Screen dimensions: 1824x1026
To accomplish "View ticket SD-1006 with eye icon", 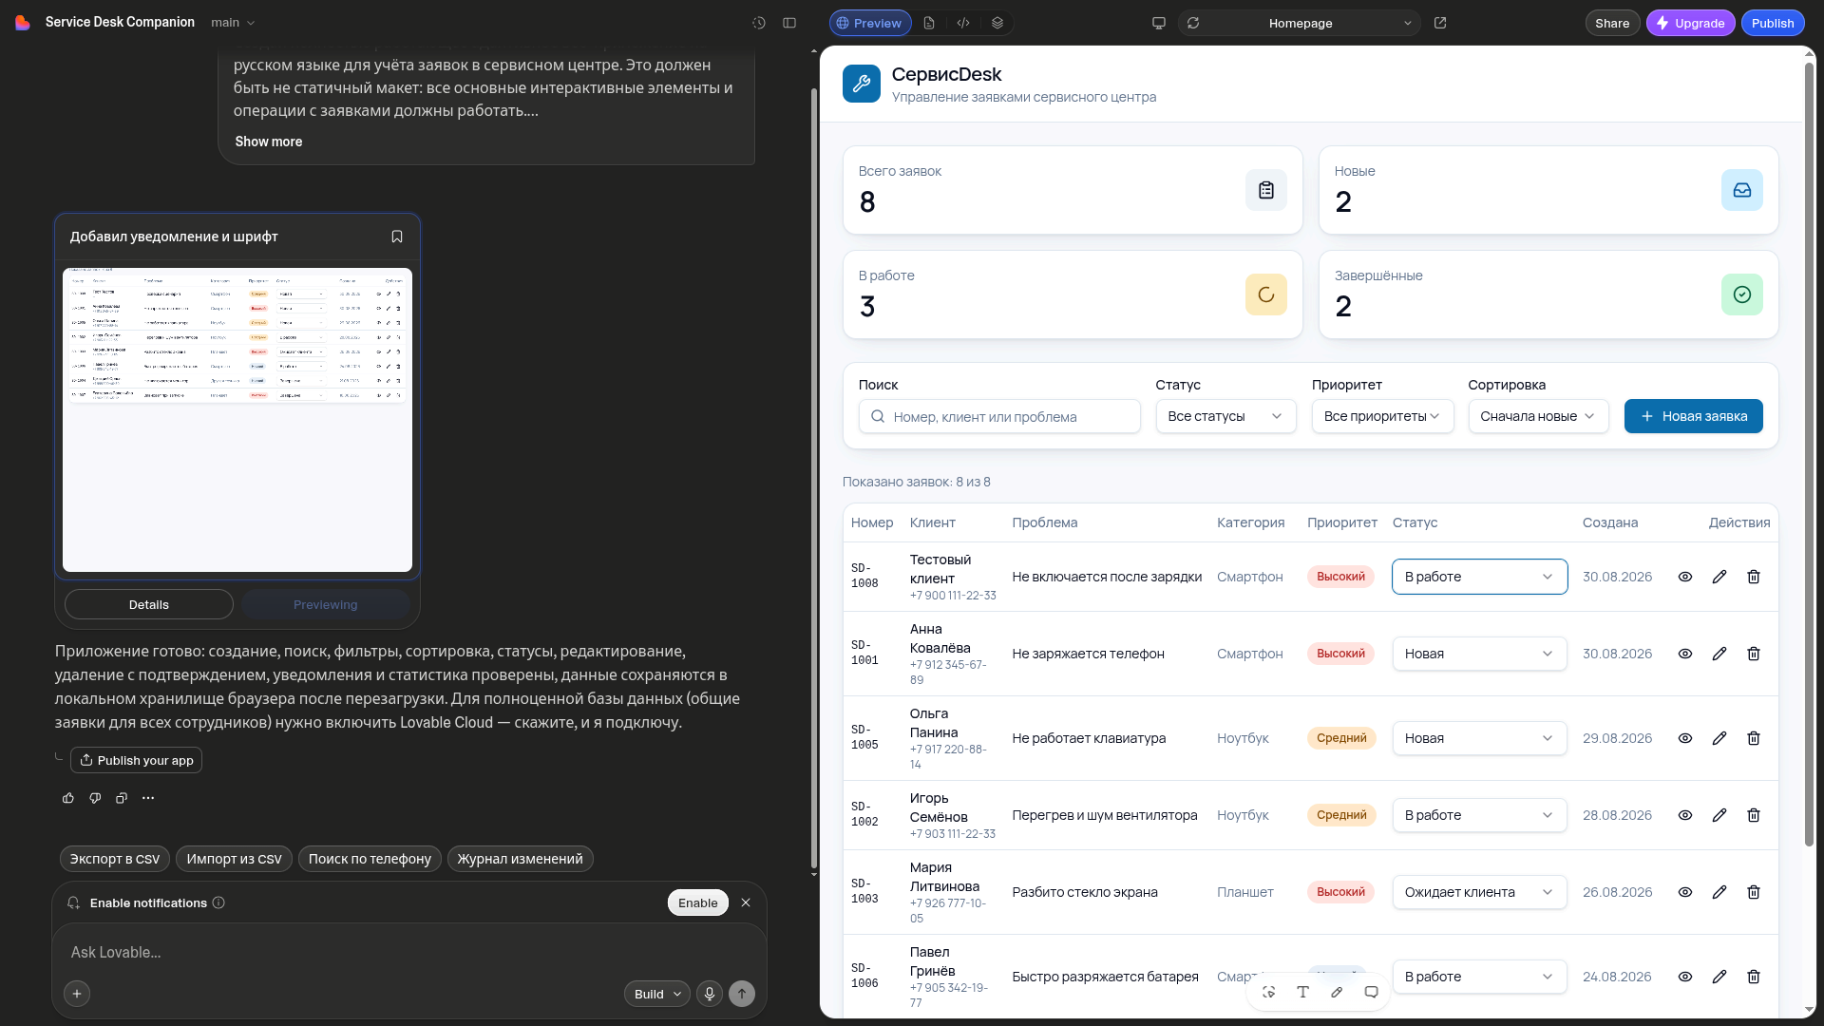I will point(1685,977).
